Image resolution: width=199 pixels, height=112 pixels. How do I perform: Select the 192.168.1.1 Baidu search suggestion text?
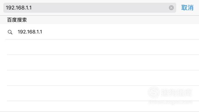(30, 32)
